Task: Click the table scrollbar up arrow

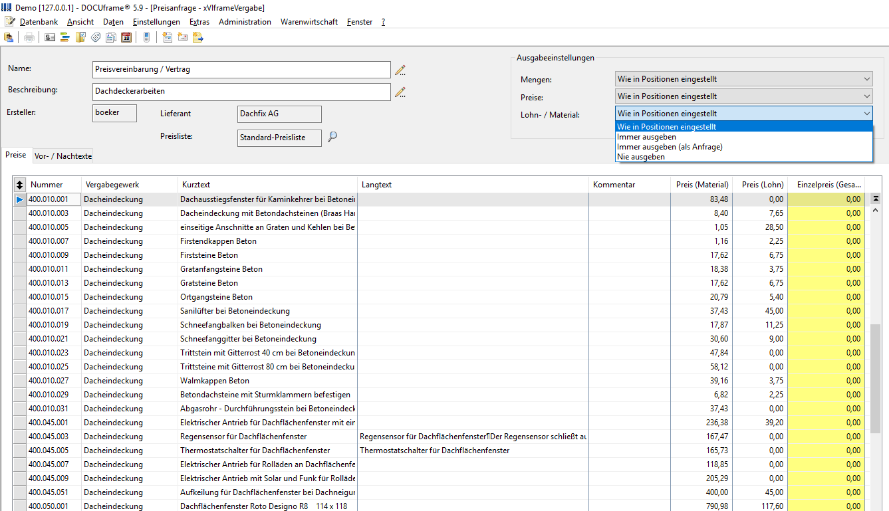Action: 876,211
